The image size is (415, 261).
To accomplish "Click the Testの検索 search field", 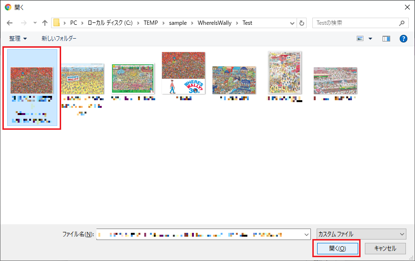I will (356, 23).
